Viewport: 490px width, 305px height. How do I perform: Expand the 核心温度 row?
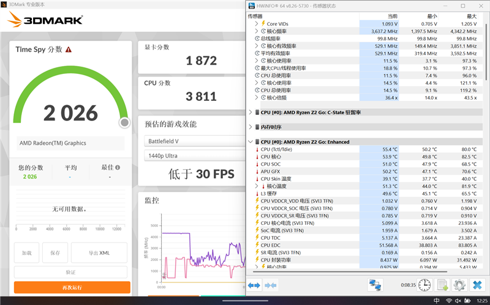257,186
